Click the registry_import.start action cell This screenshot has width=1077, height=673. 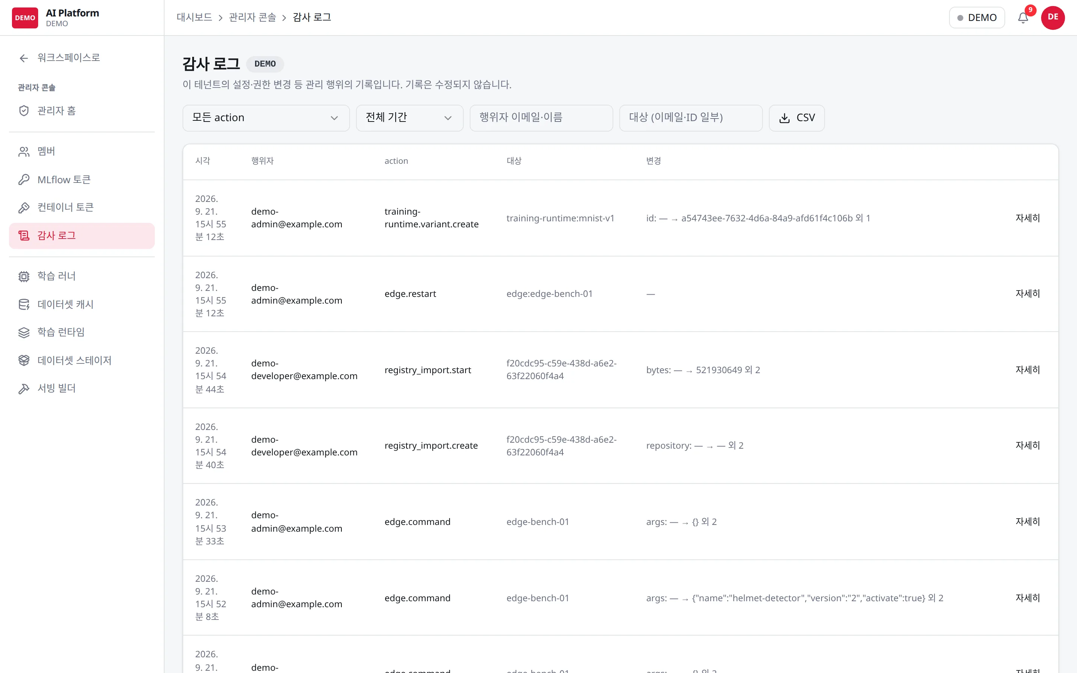coord(428,370)
